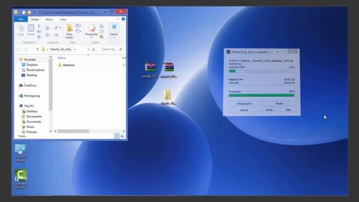The height and width of the screenshot is (202, 359).
Task: Click the Edit icon in Open group
Action: tap(102, 31)
